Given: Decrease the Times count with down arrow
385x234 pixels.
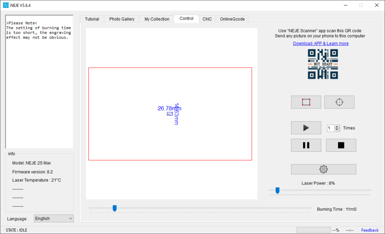Looking at the screenshot, I should 337,130.
